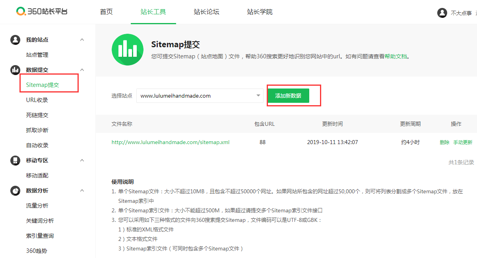477x258 pixels.
Task: Click the 我的站点 section header
Action: (37, 40)
